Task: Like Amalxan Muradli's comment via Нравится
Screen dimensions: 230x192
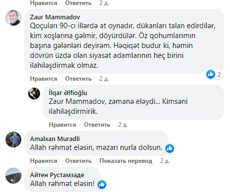Action: point(44,161)
